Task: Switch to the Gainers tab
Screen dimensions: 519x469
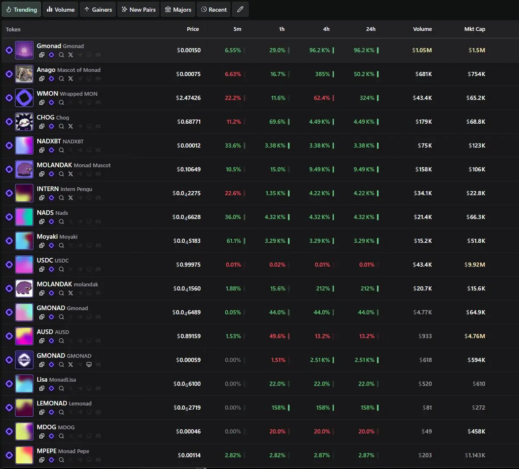Action: click(98, 10)
